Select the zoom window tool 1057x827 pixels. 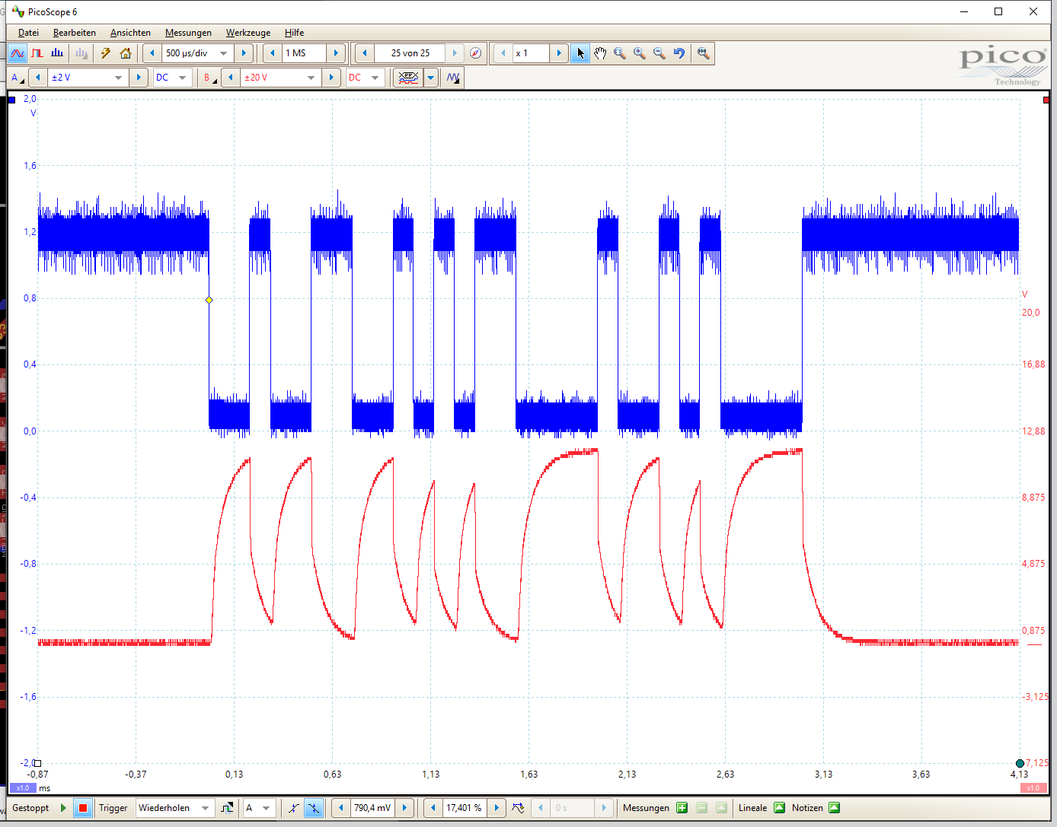620,53
